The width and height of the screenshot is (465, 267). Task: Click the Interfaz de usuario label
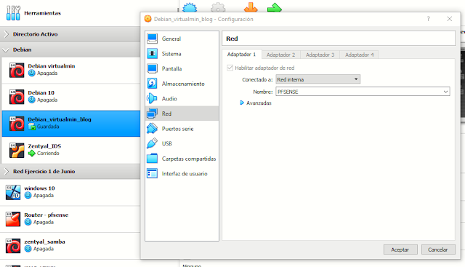[185, 174]
